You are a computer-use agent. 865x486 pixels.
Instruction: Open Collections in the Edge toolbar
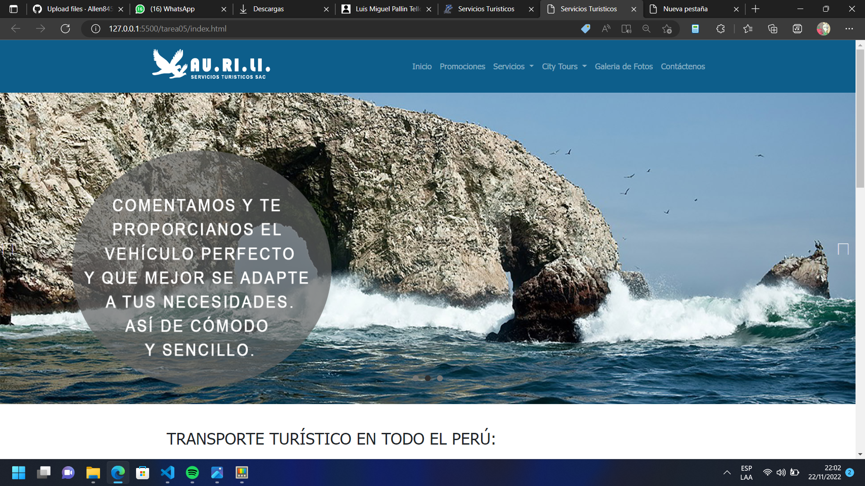(x=773, y=29)
